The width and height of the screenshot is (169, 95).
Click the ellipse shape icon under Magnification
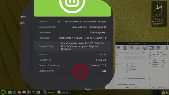tap(127, 69)
